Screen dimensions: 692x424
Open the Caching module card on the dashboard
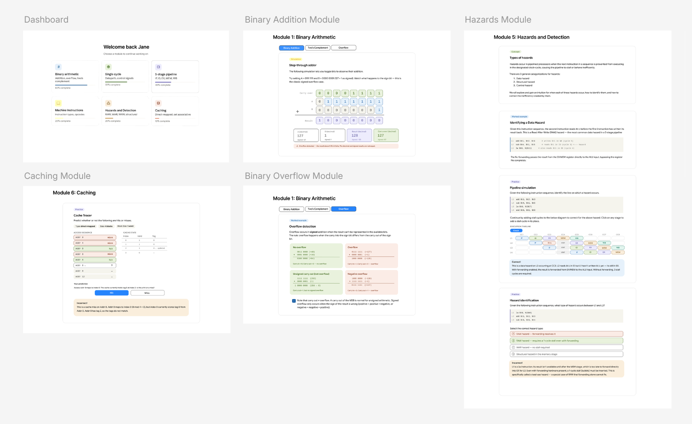point(175,111)
